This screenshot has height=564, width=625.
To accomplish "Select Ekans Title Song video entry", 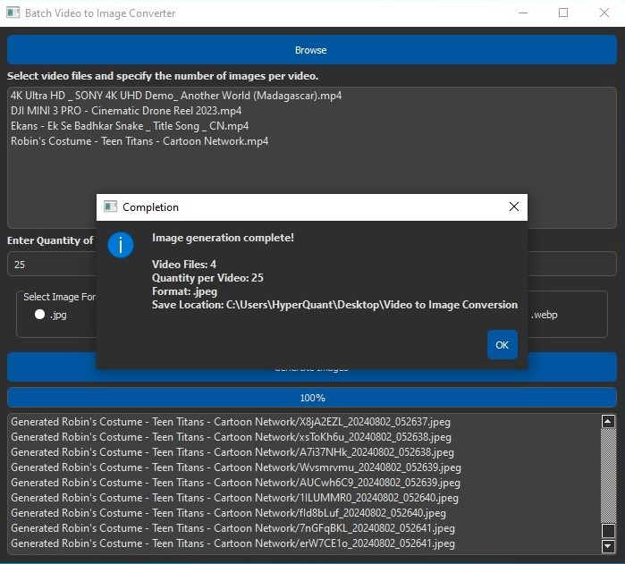I will 130,126.
